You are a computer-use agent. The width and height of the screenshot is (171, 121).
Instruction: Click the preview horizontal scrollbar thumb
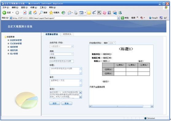(117, 106)
